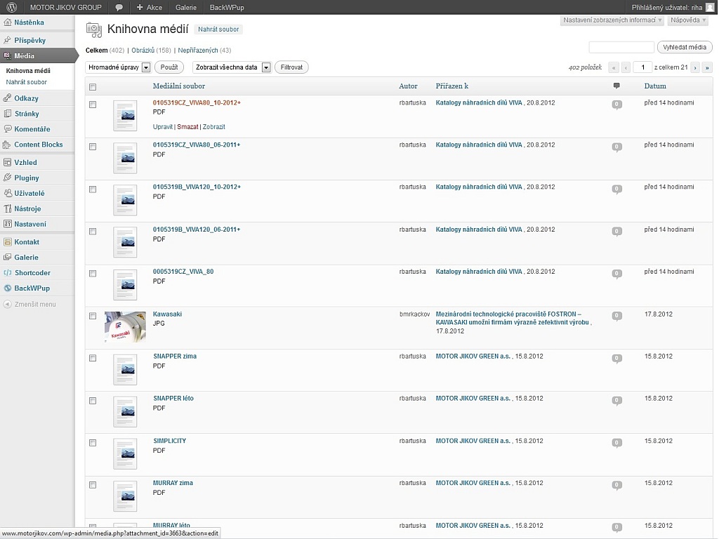Image resolution: width=719 pixels, height=539 pixels.
Task: Click the Nástroje tools icon
Action: 8,209
